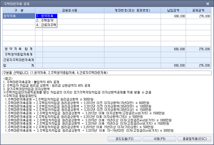Image resolution: width=214 pixels, height=145 pixels.
Task: Click the 삭제(F5) delete button
Action: coord(159,139)
